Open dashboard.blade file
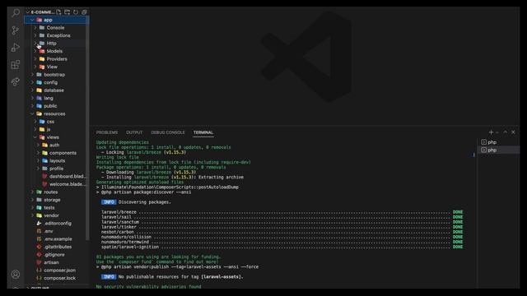527x296 pixels. 68,176
